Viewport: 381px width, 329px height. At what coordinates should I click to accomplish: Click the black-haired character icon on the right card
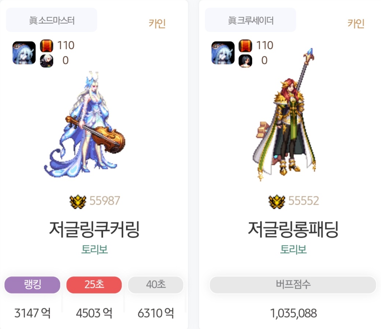click(x=245, y=60)
